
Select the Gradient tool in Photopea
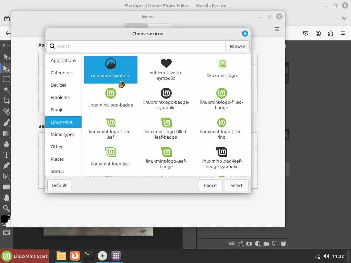coord(6,133)
